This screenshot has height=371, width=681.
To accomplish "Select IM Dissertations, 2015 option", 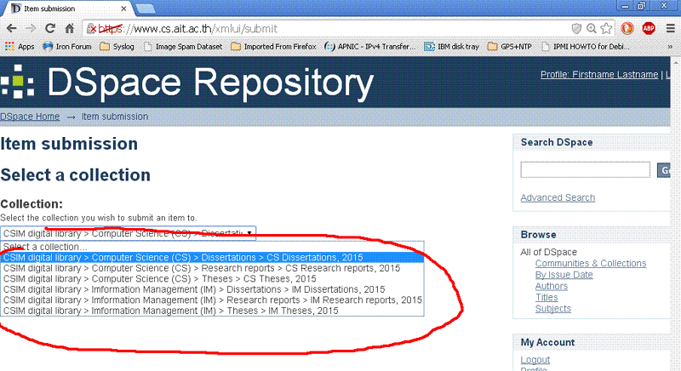I will [212, 289].
